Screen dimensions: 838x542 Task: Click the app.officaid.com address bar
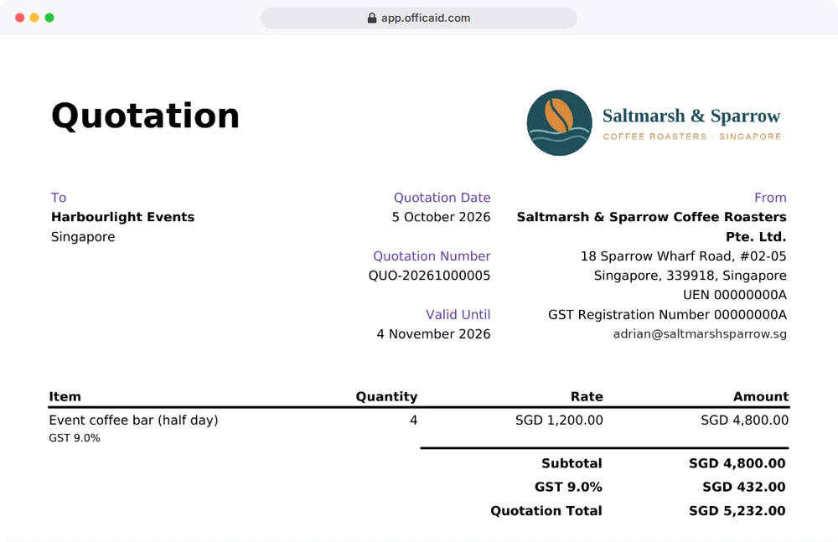tap(419, 18)
